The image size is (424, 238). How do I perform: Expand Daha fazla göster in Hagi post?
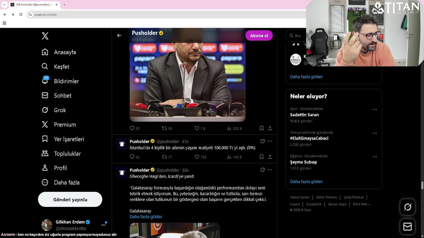pyautogui.click(x=146, y=217)
